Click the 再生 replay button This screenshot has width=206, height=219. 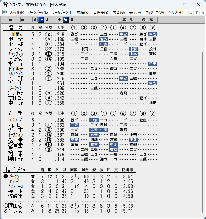pos(128,20)
